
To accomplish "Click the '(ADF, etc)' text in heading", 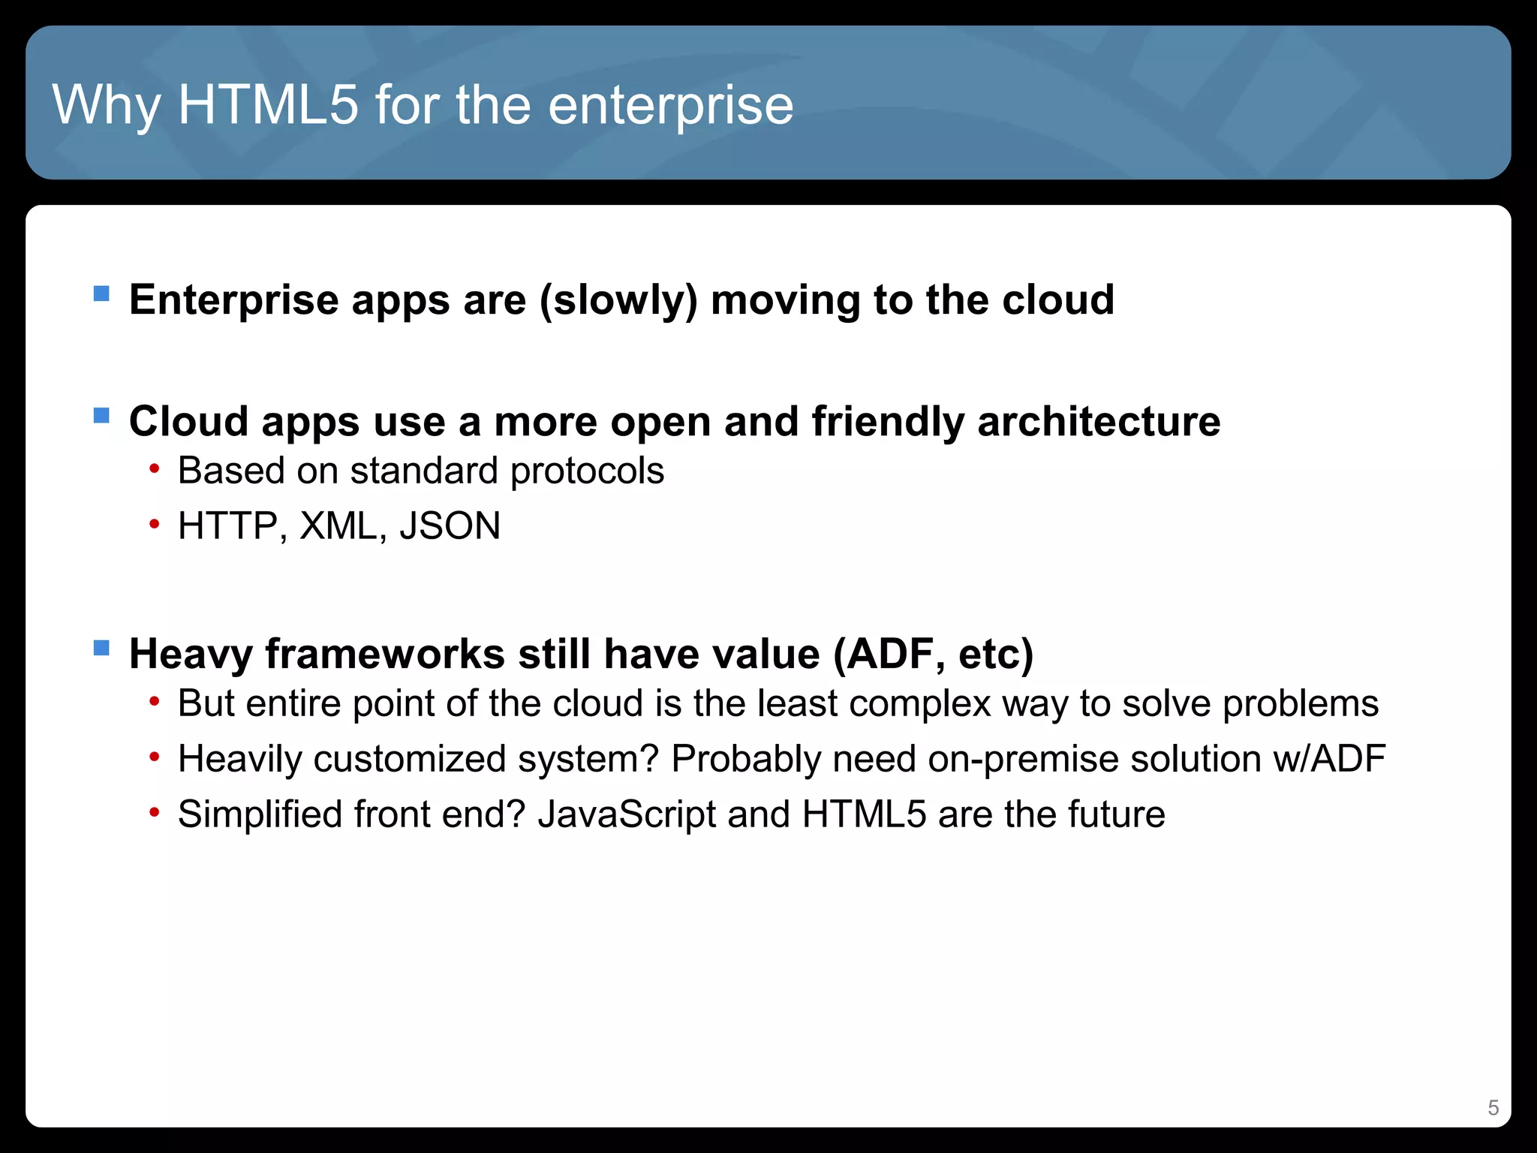I will click(x=933, y=654).
